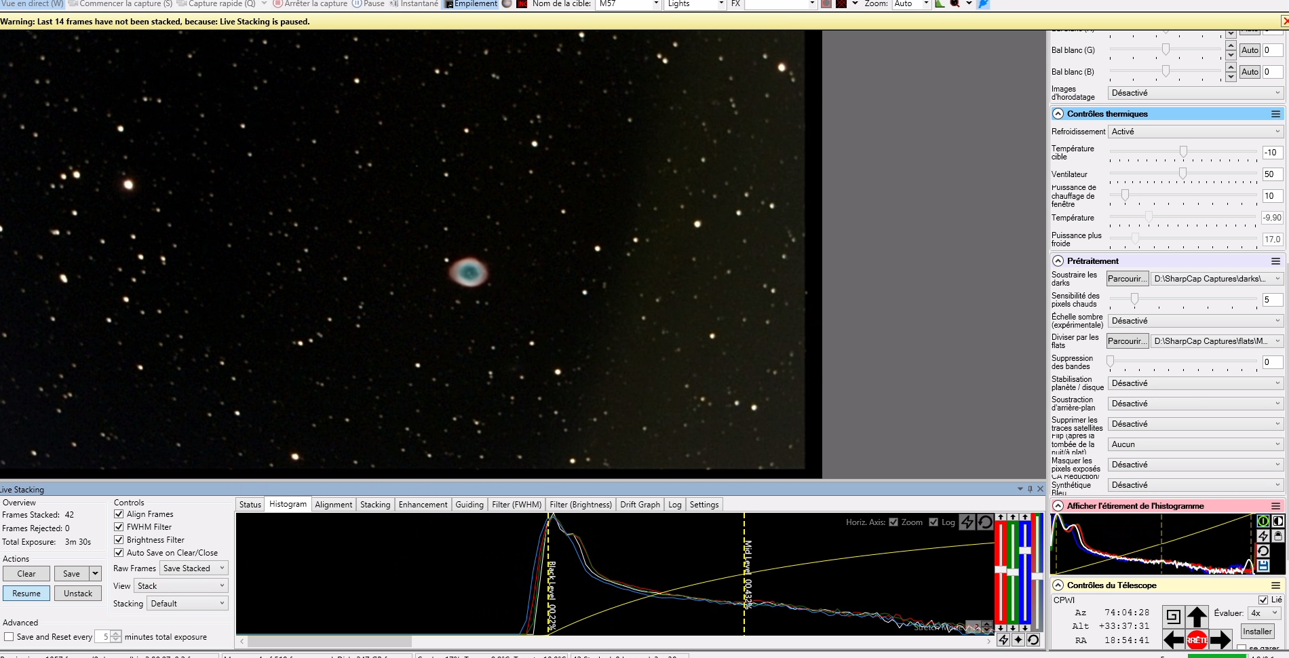Image resolution: width=1289 pixels, height=658 pixels.
Task: Click the lightning auto colour balance icon
Action: pyautogui.click(x=1003, y=640)
